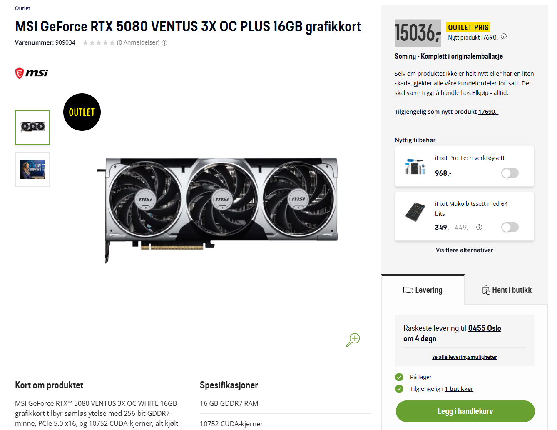Screen dimensions: 557x430
Task: Enable the iFixit Mako bitsett toggle
Action: coord(510,227)
